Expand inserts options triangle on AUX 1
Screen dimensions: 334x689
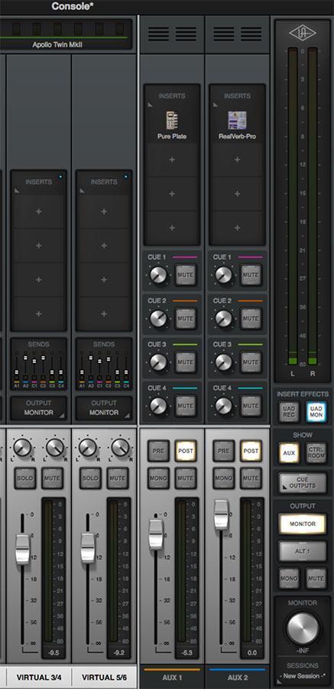click(150, 105)
